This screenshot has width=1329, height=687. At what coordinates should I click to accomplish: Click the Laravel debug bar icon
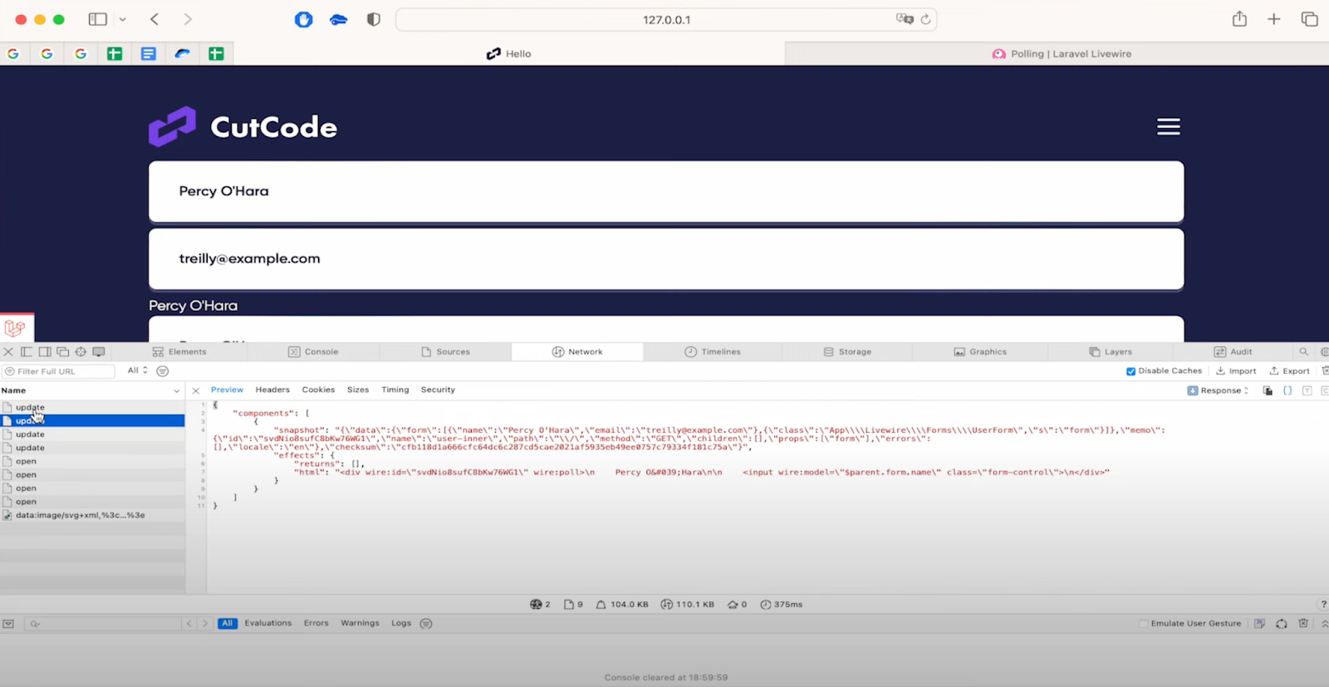point(15,327)
